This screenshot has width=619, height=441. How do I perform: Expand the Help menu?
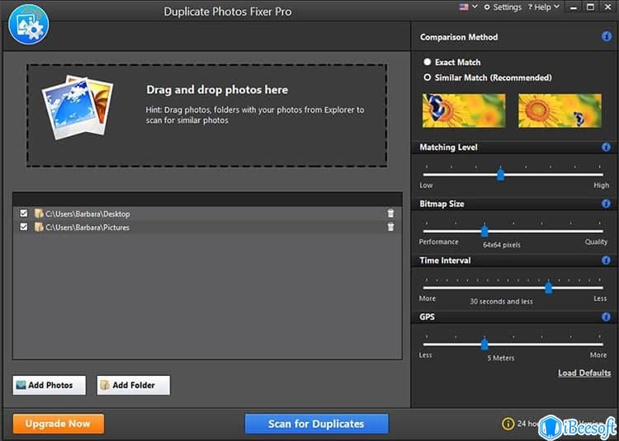point(544,7)
